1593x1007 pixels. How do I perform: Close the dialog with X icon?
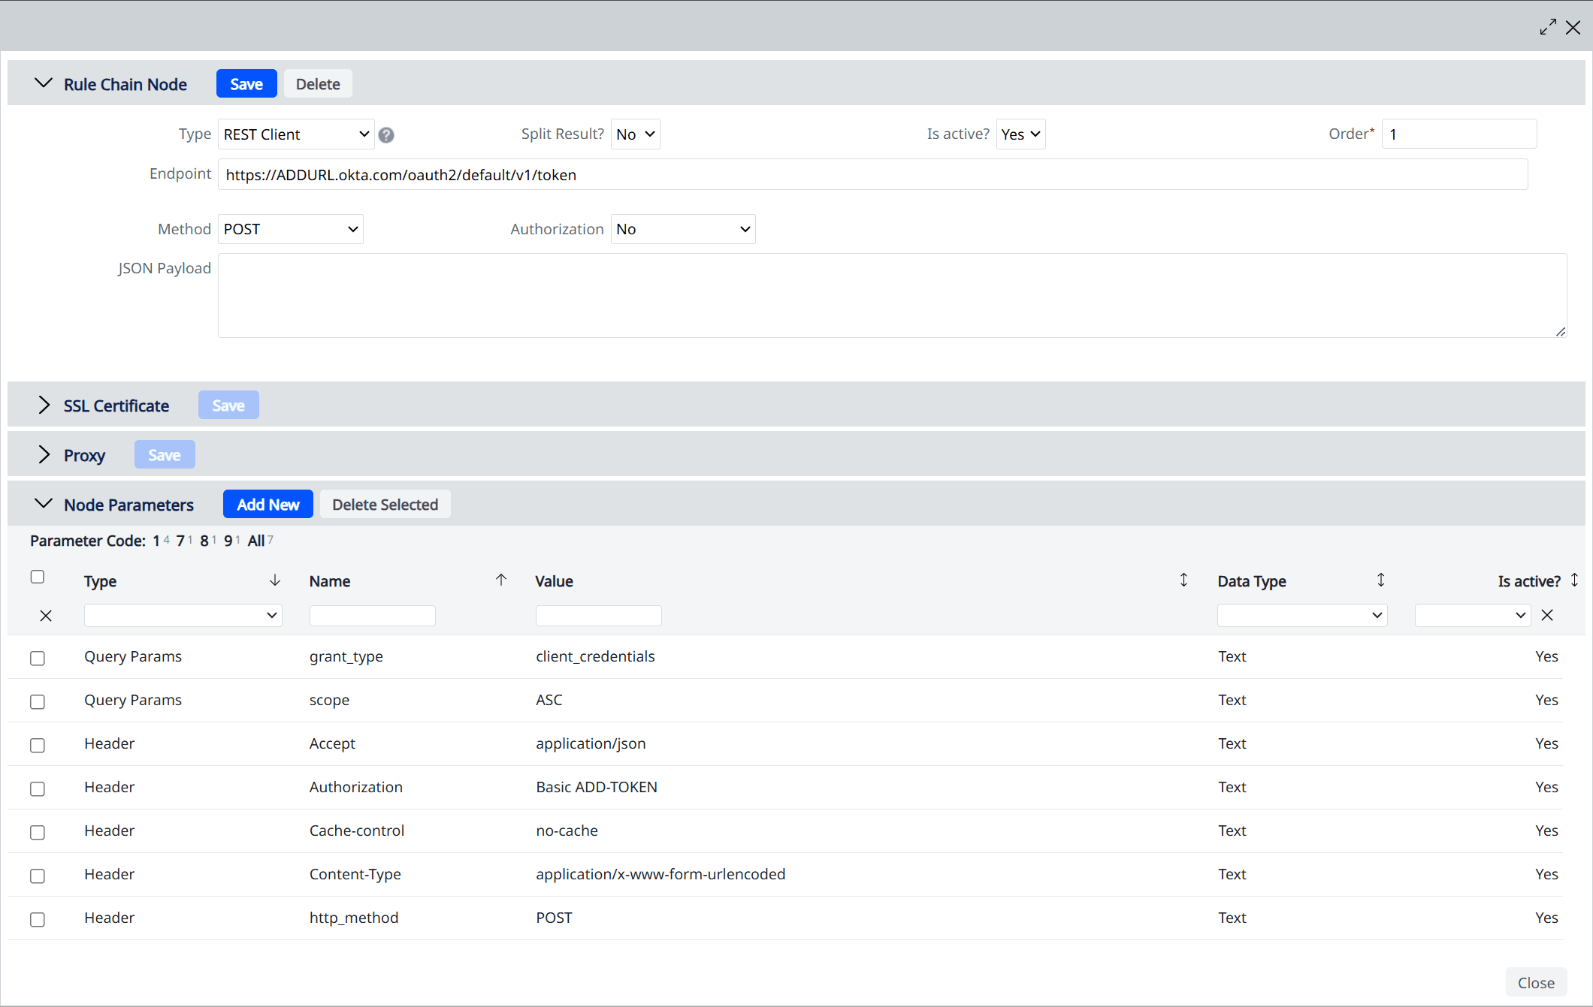click(x=1573, y=27)
